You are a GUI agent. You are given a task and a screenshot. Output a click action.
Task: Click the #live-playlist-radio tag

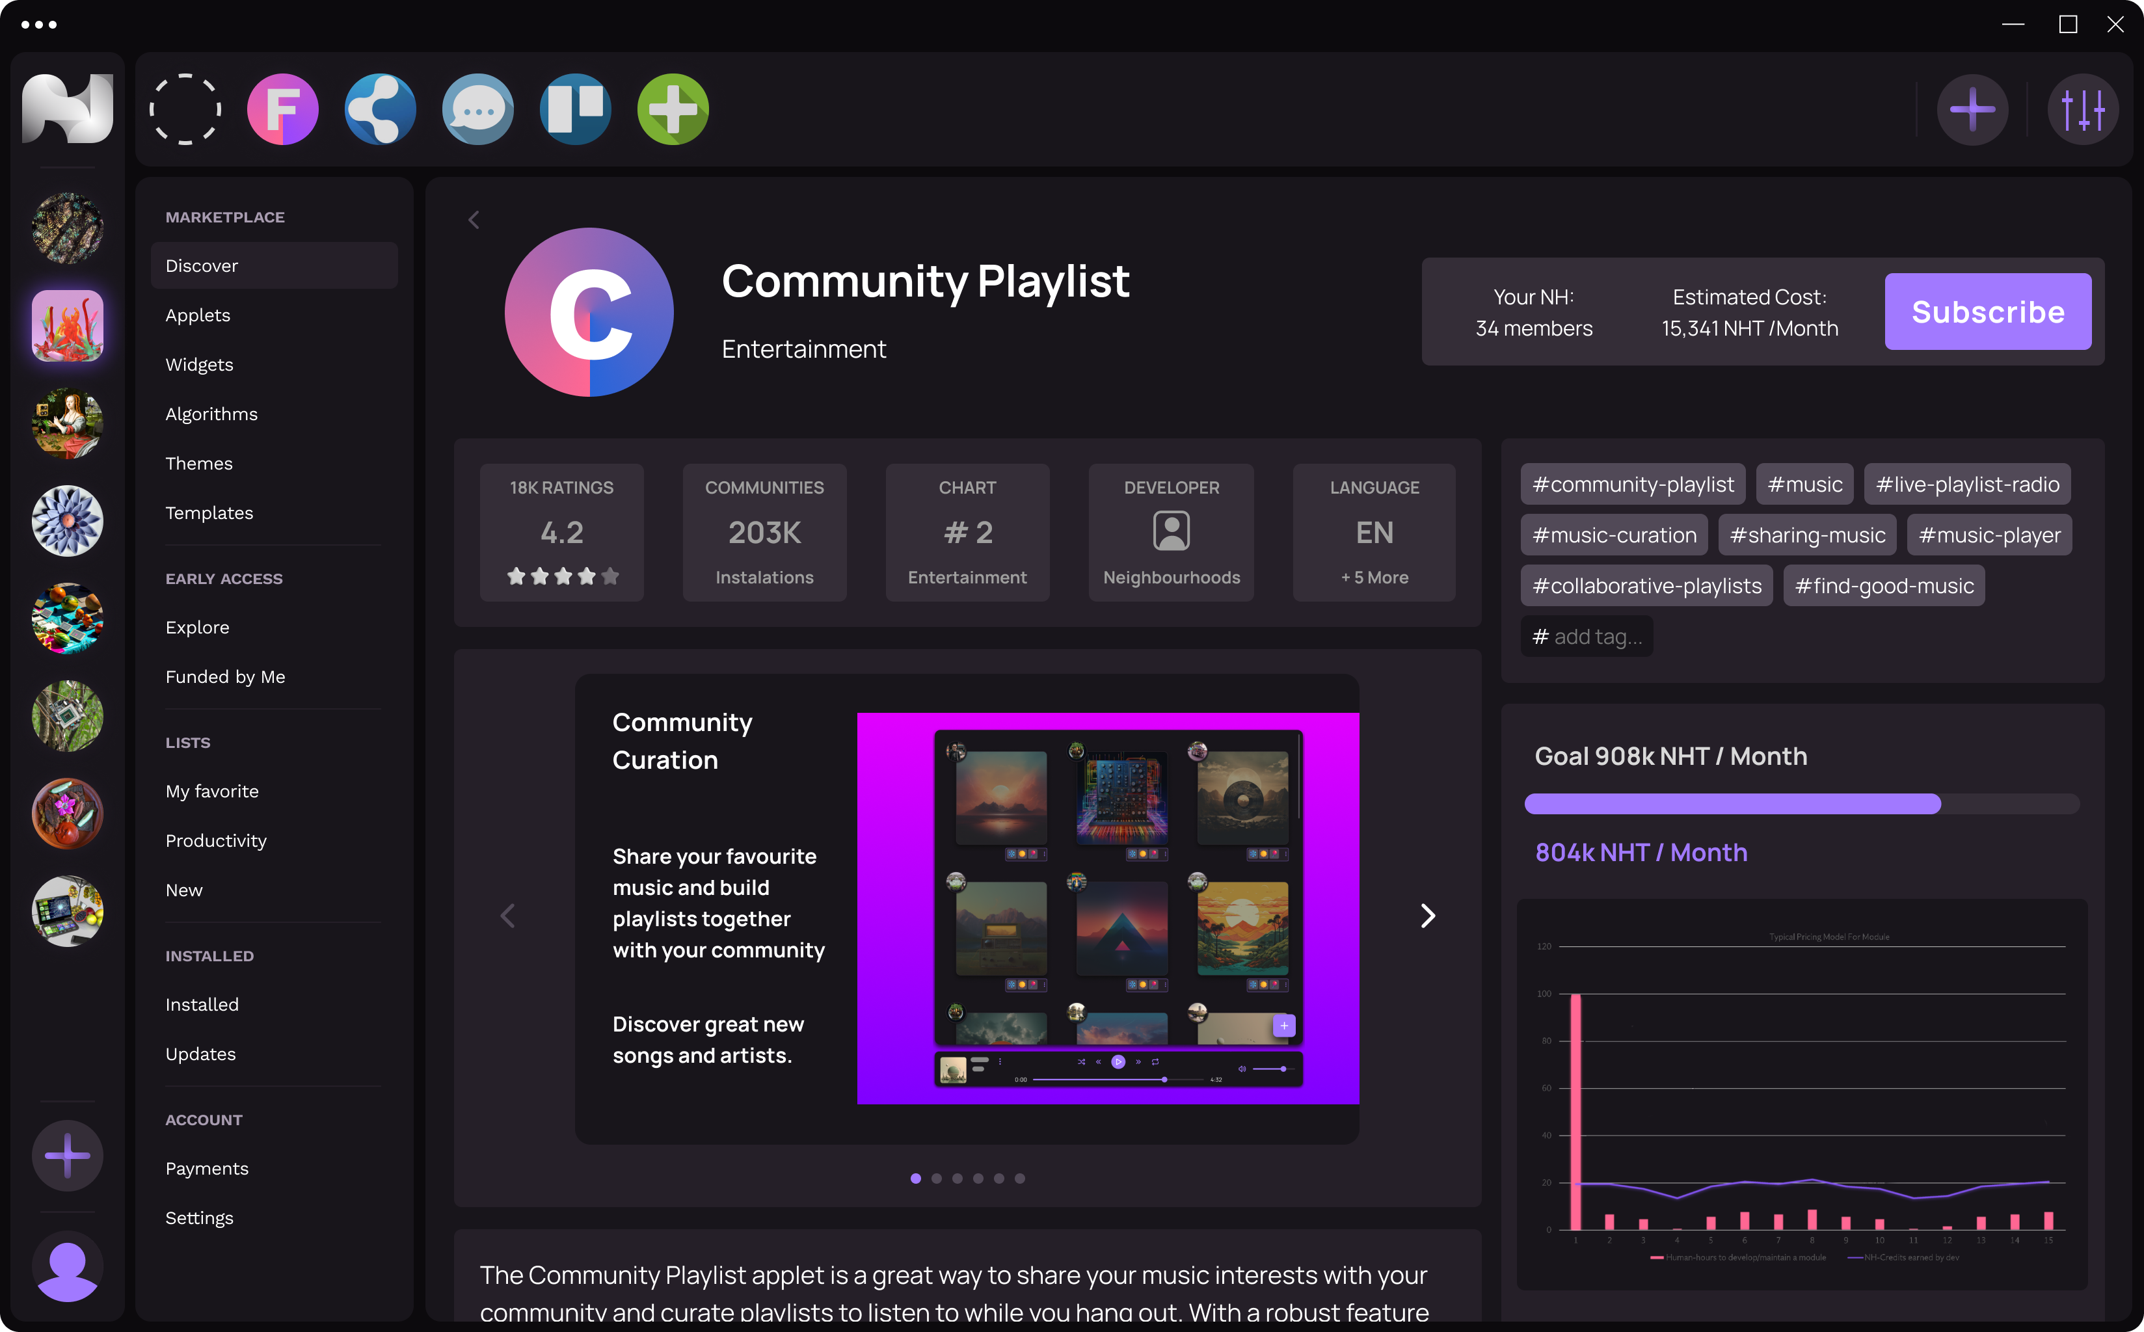coord(1967,485)
